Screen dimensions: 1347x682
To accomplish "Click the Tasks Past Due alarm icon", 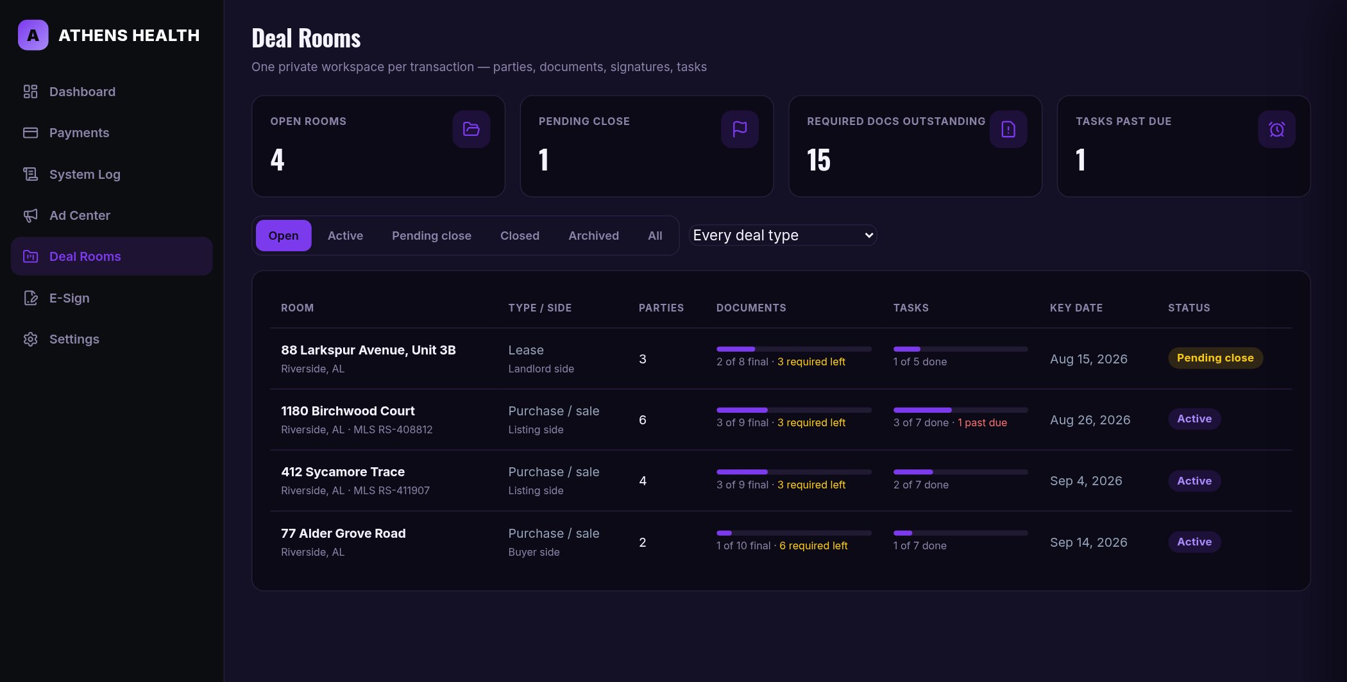I will click(1276, 129).
